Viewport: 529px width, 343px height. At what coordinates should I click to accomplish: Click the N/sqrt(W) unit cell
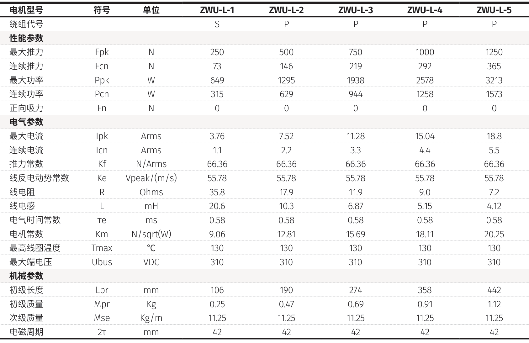(151, 234)
